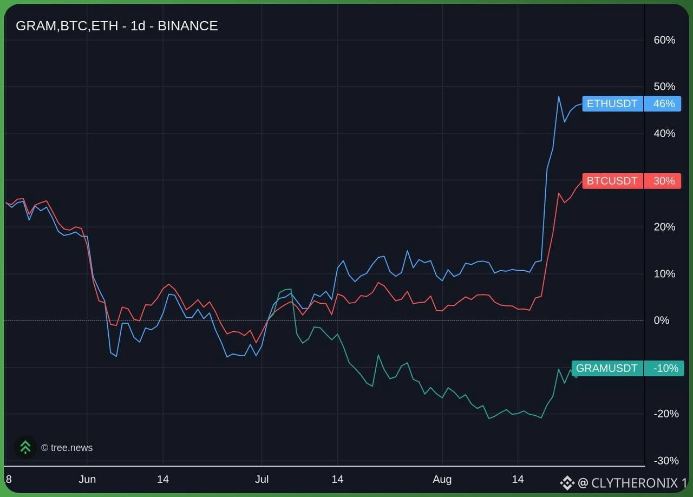
Task: Click the 14 label between Jun and Jul
Action: pos(163,479)
